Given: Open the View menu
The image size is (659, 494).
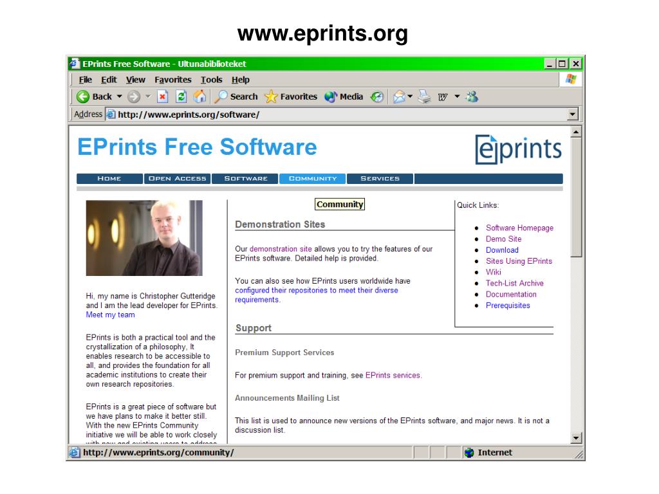Looking at the screenshot, I should click(136, 80).
